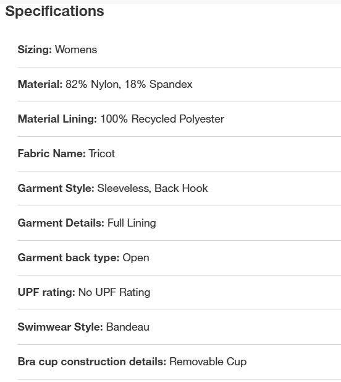Select the Garment Details label
Viewport: 341px width, 382px height.
pyautogui.click(x=61, y=223)
